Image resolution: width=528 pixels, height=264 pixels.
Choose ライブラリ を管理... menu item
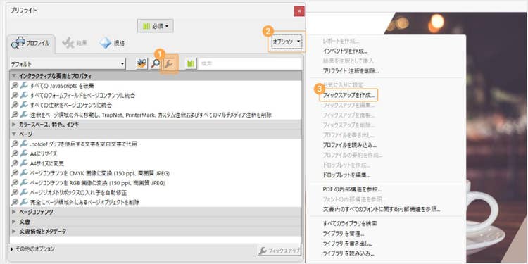click(x=344, y=233)
